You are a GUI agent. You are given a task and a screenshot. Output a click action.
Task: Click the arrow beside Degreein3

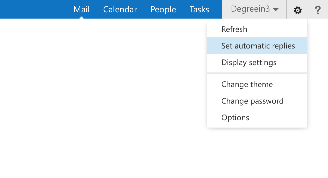(276, 10)
